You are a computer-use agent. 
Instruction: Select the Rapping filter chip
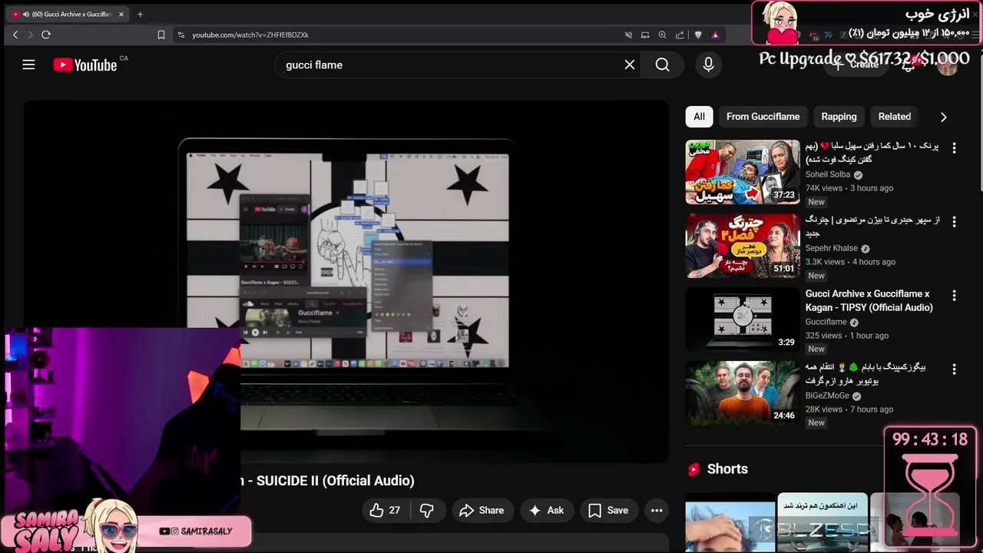839,117
